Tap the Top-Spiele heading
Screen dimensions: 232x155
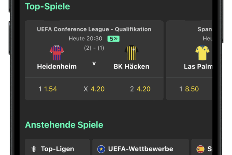point(48,6)
